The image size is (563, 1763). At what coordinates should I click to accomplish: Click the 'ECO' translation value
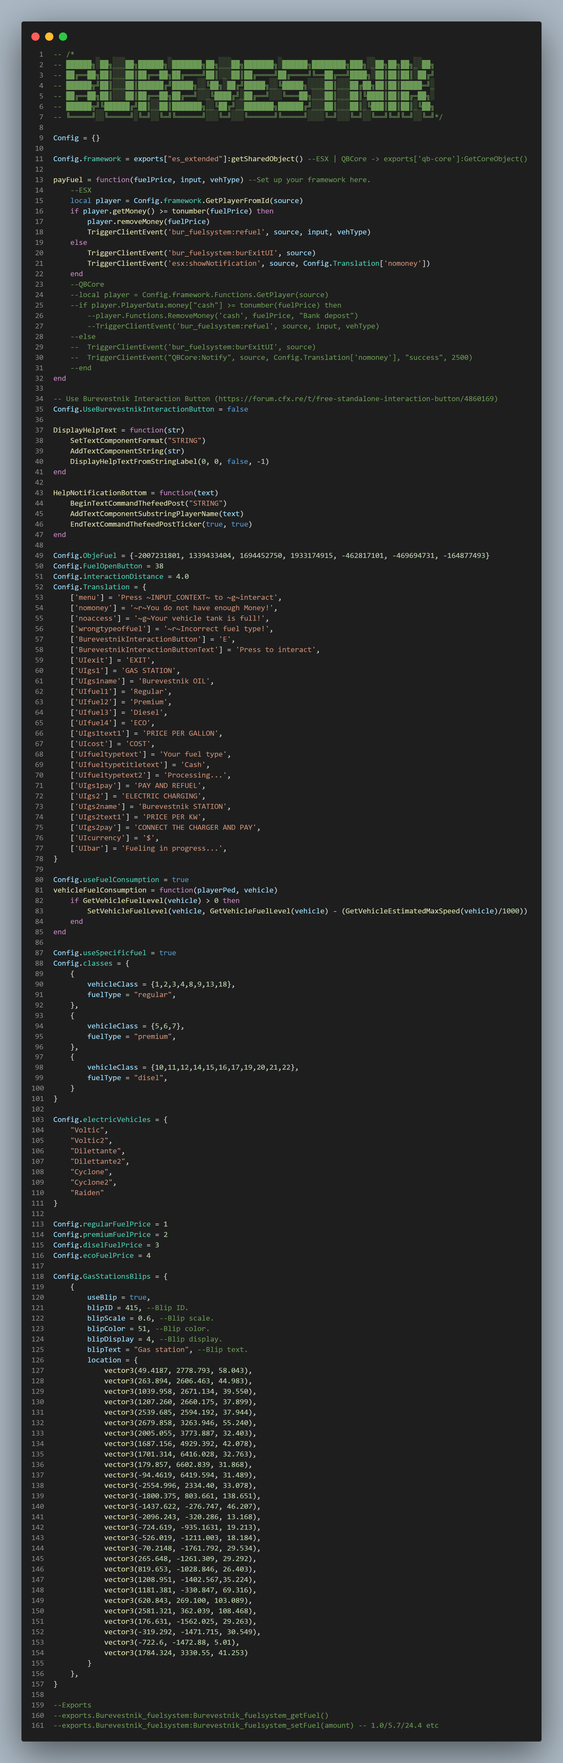pyautogui.click(x=143, y=723)
